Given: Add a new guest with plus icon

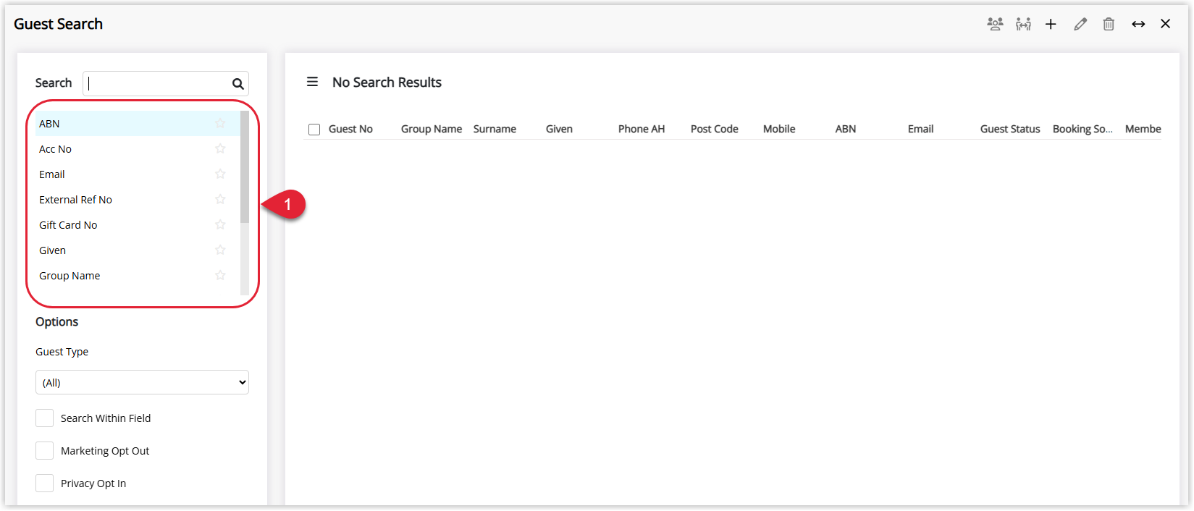Looking at the screenshot, I should (1051, 24).
